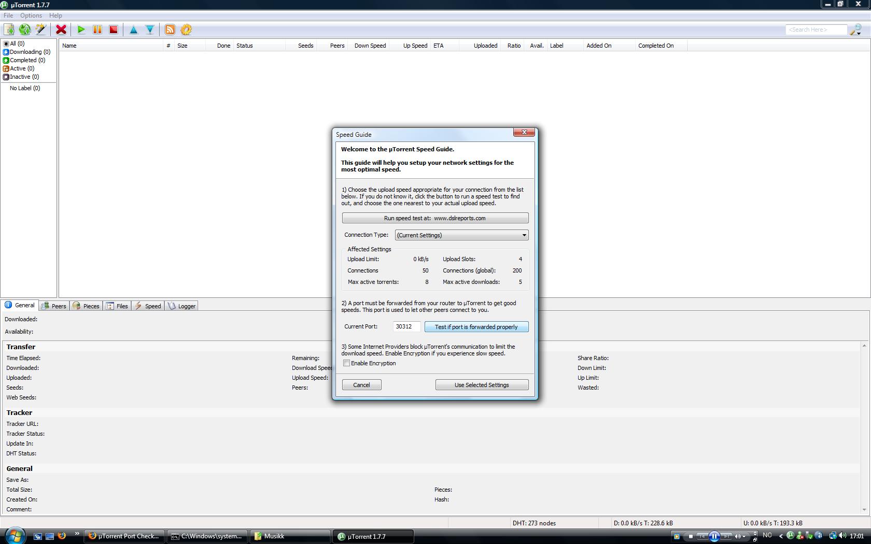The image size is (871, 544).
Task: Sort by the Size column header
Action: pos(190,46)
